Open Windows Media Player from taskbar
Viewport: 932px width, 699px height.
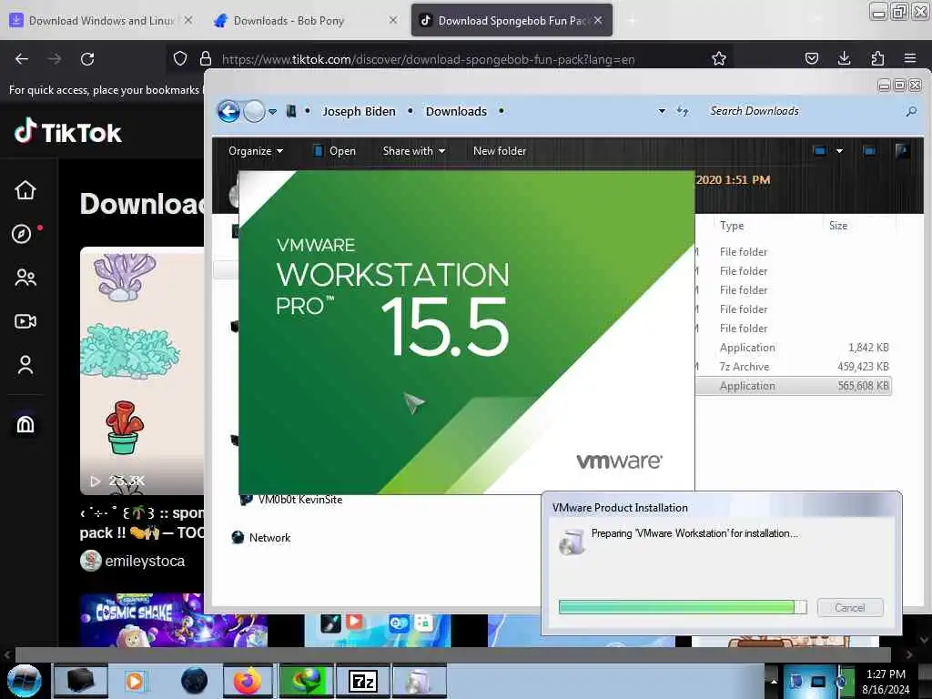135,681
